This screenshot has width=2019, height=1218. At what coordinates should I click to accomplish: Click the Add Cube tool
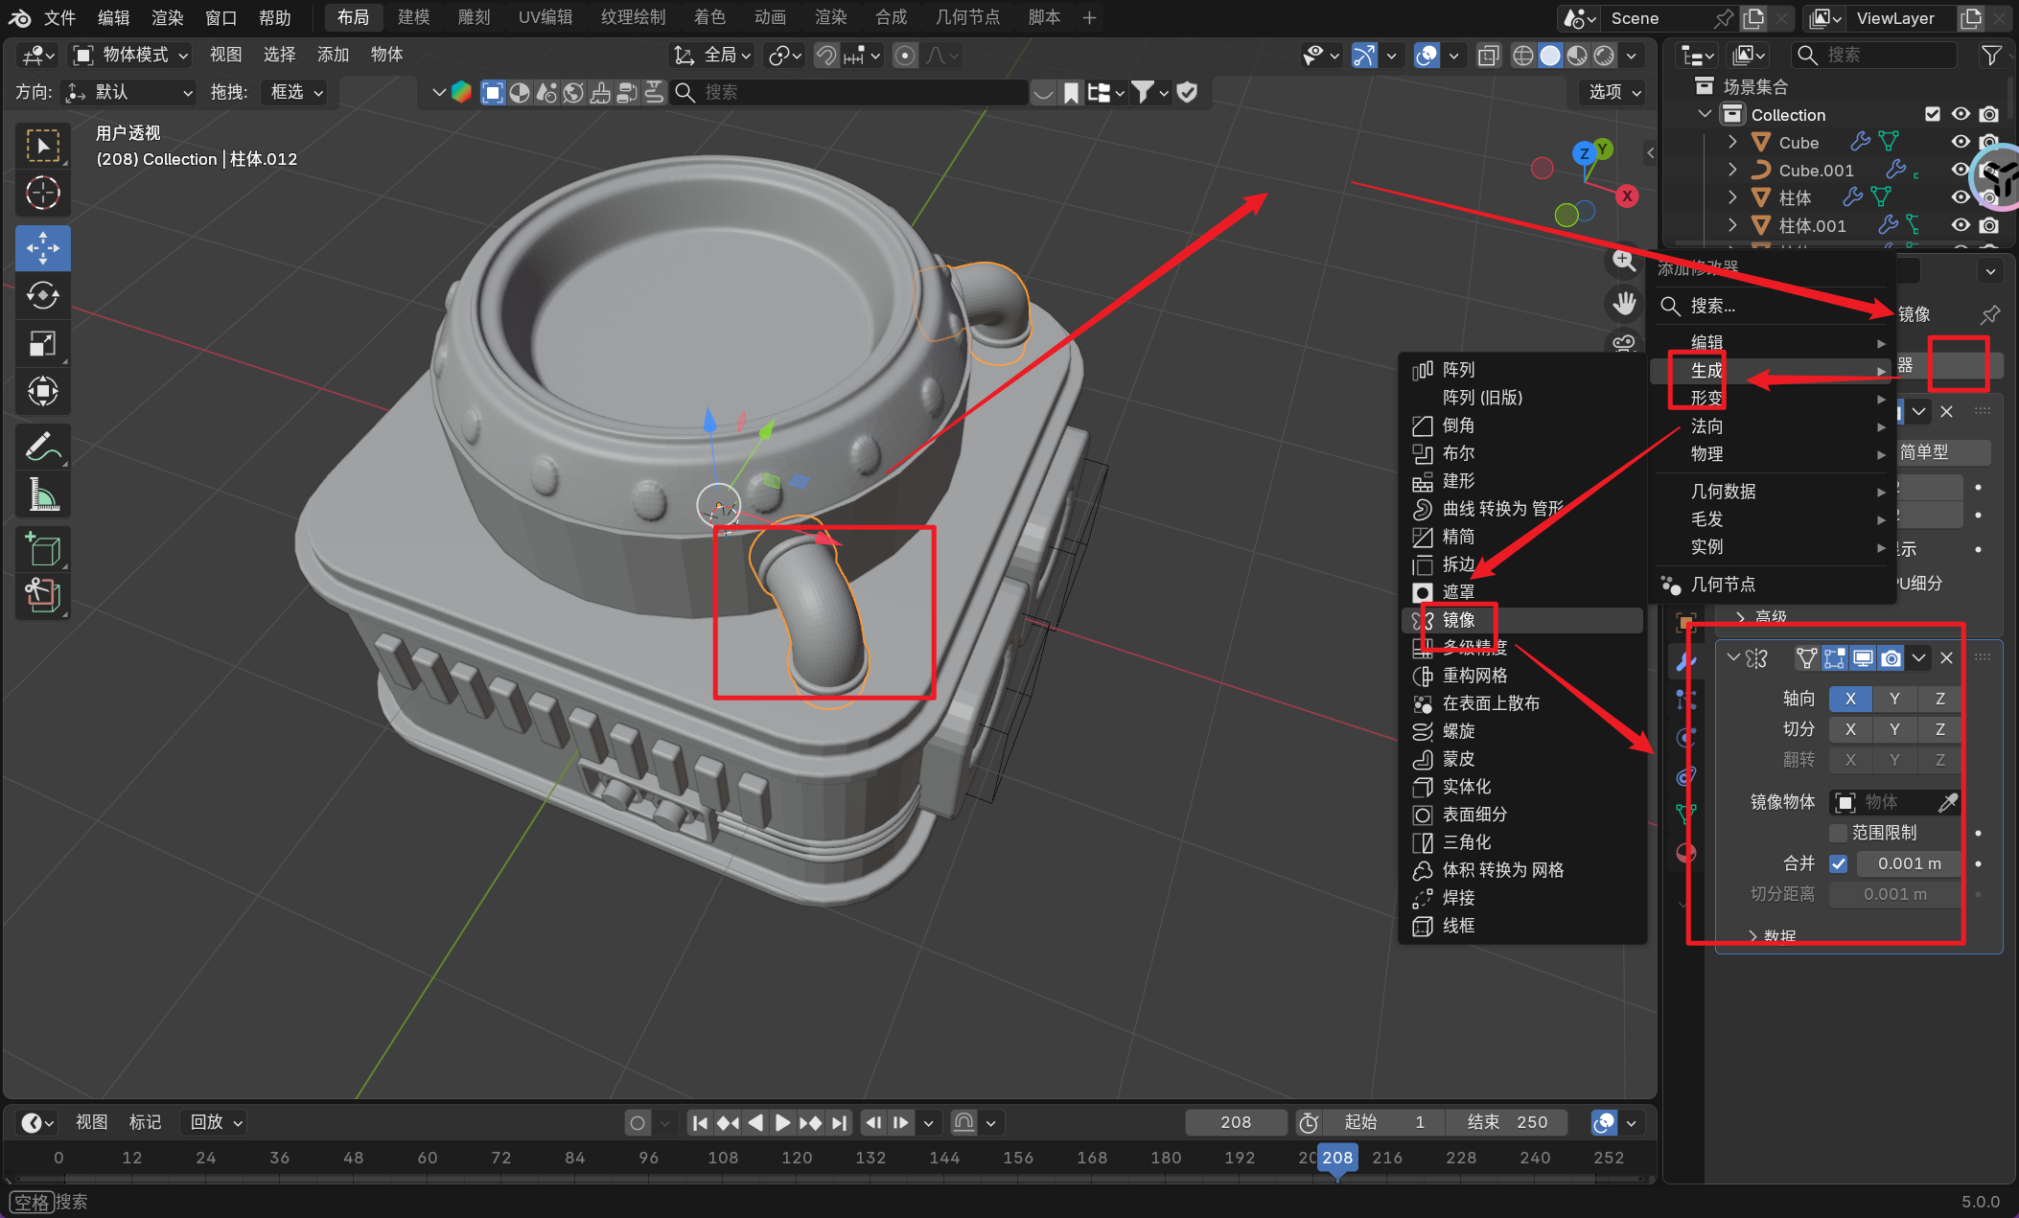pyautogui.click(x=42, y=549)
